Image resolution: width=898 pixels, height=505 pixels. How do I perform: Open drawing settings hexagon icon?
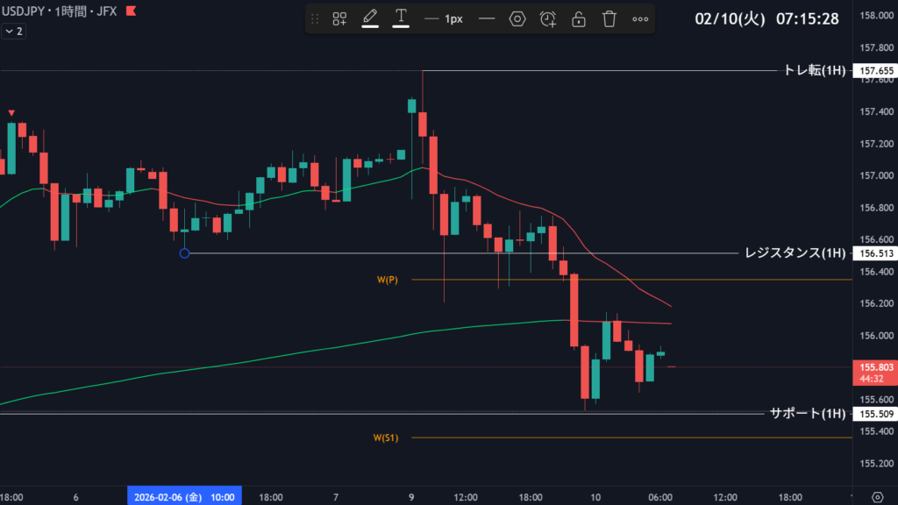point(517,19)
